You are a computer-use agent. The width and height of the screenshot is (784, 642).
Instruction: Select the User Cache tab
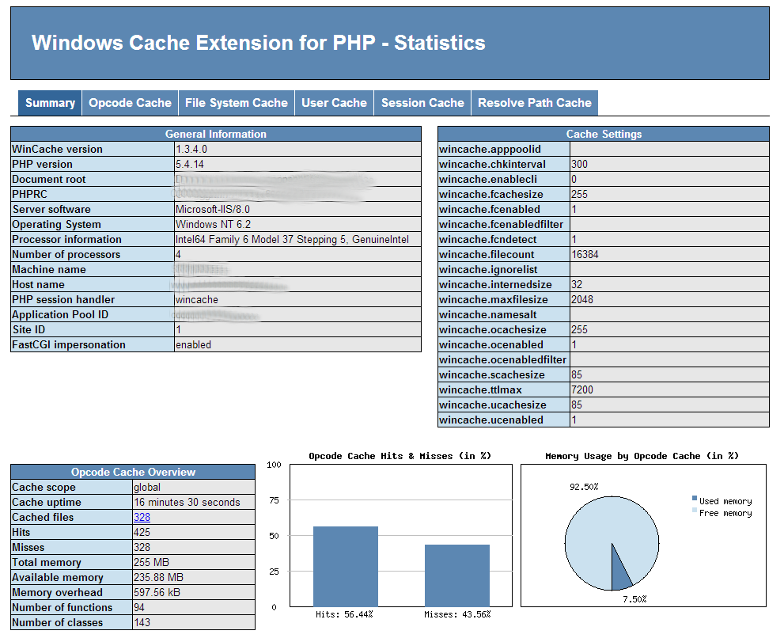point(335,103)
